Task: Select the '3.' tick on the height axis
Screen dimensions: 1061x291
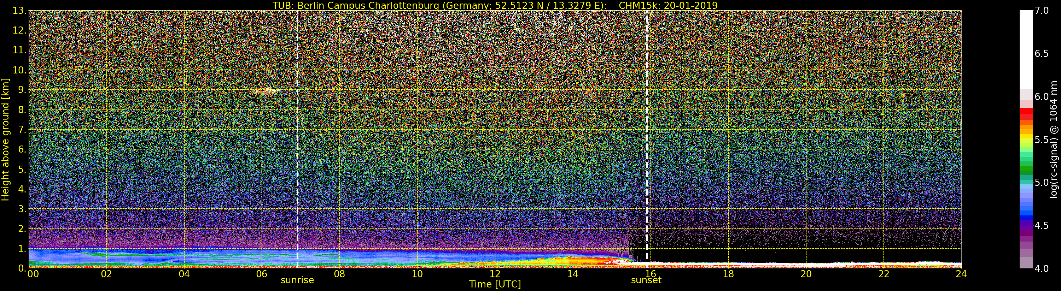Action: [x=22, y=209]
